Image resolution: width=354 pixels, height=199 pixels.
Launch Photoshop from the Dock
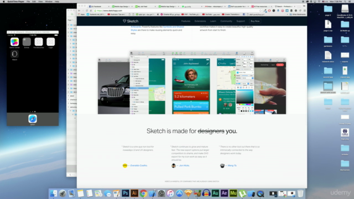pos(126,193)
